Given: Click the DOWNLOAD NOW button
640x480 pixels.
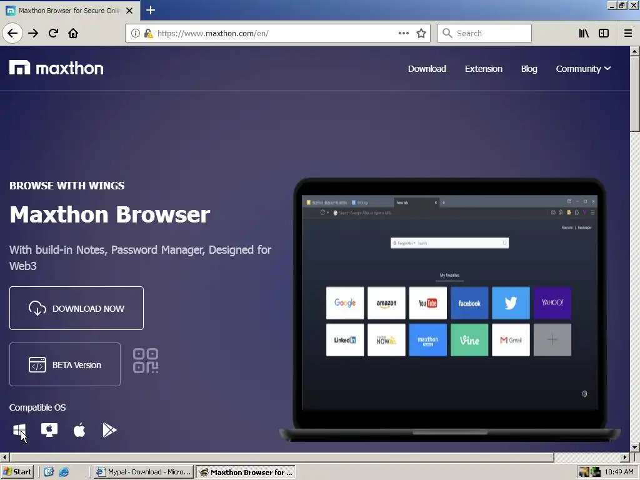Looking at the screenshot, I should 76,308.
